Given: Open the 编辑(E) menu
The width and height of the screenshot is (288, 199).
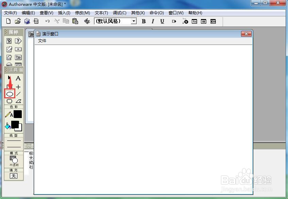Looking at the screenshot, I should coord(28,13).
